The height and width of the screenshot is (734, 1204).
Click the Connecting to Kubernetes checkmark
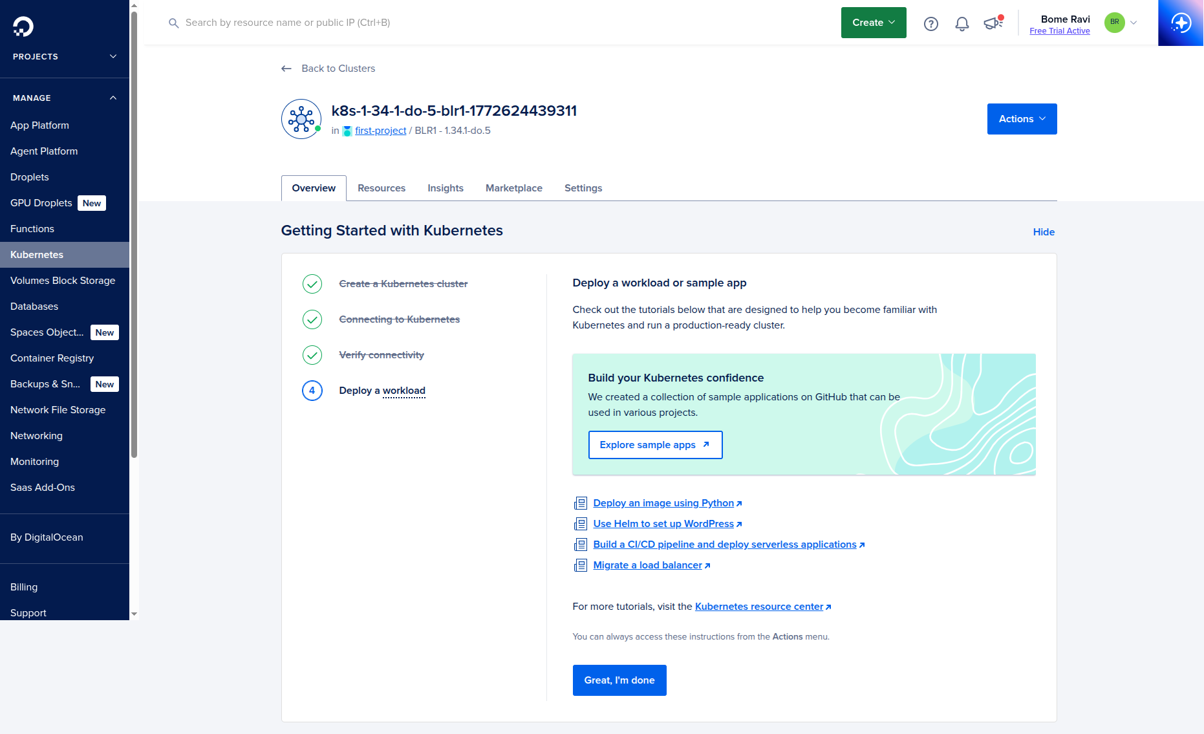(x=312, y=319)
